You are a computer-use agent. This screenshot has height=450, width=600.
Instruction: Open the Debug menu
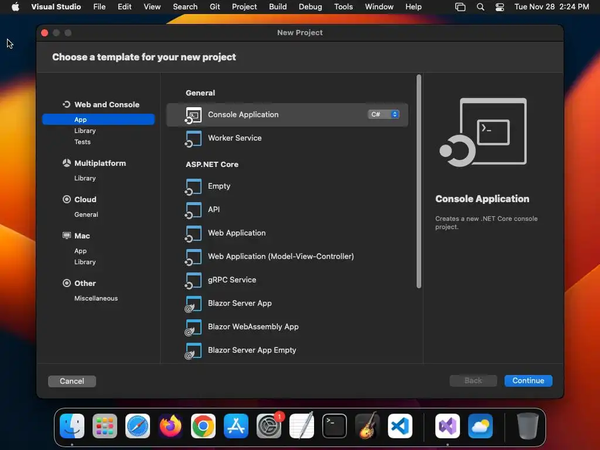click(311, 6)
